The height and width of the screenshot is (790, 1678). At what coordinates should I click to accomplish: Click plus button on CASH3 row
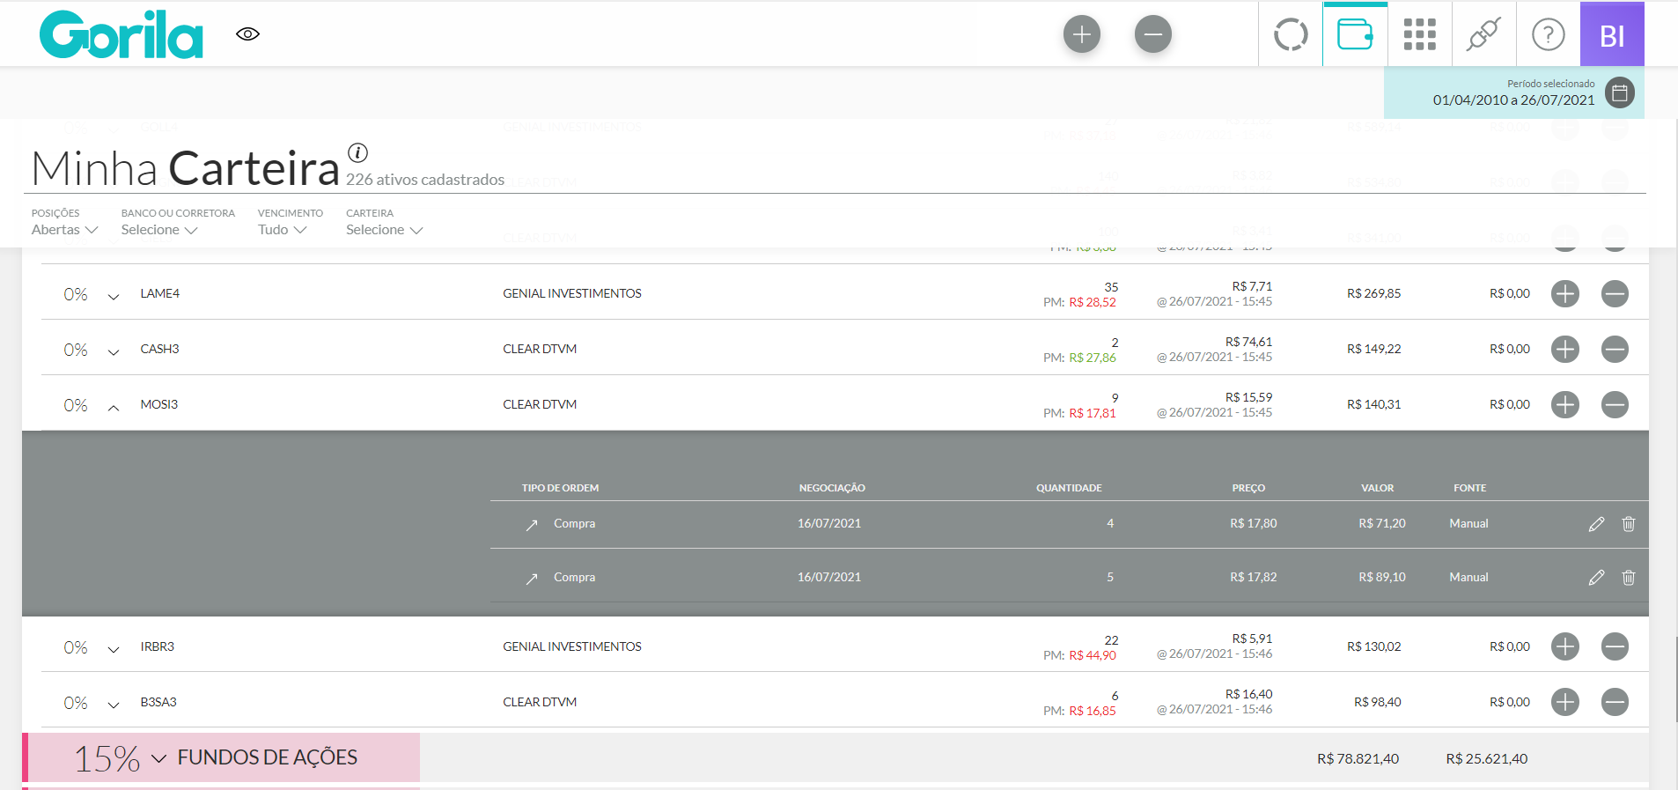[x=1564, y=350]
